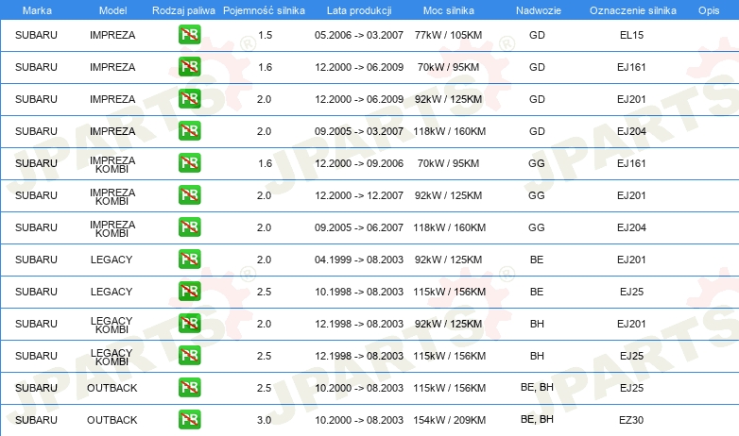Click the EJ25 engine code in the Legacy Kombi row
The image size is (739, 436).
tap(631, 356)
